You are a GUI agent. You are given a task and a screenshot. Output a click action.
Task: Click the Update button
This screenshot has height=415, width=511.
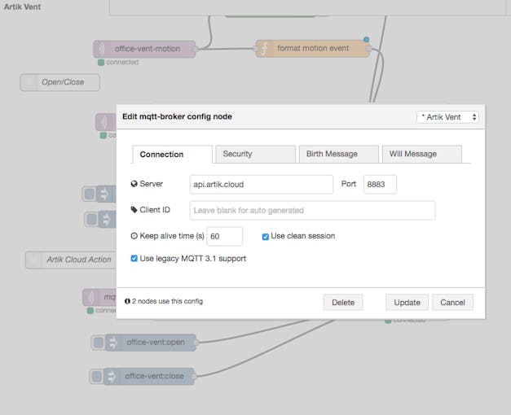(407, 303)
